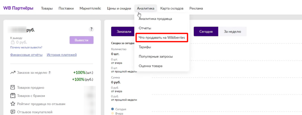Click the trend arrow icon for weekly orders
This screenshot has width=302, height=115.
coord(13,73)
